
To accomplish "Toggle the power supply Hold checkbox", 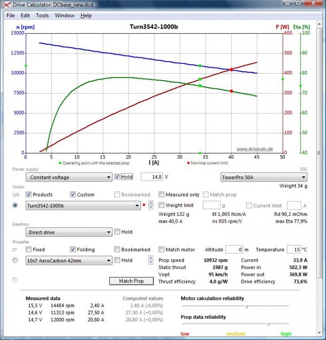I will [x=117, y=177].
